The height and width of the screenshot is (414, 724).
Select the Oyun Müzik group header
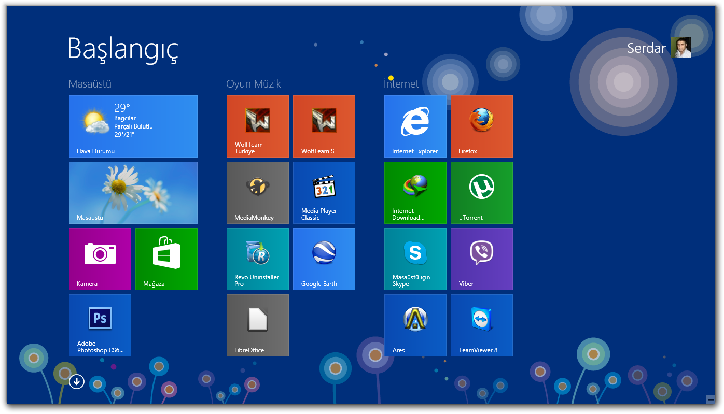254,83
